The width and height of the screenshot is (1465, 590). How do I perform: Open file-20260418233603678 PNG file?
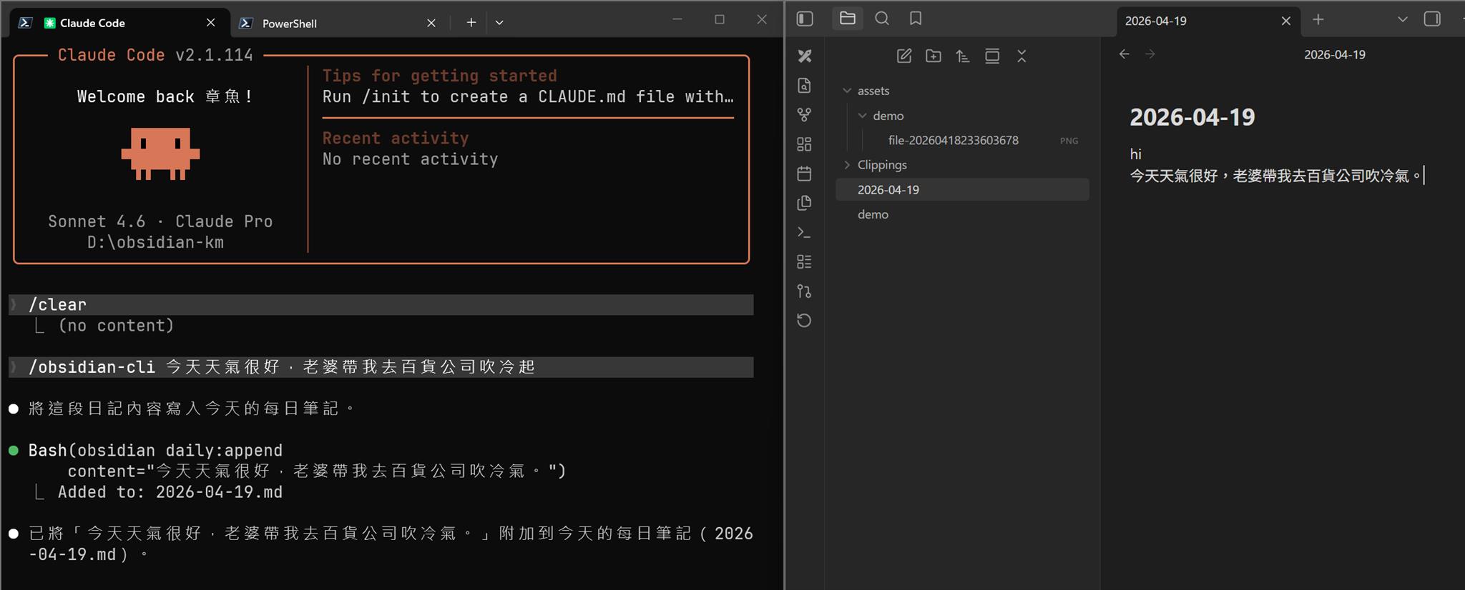point(953,141)
